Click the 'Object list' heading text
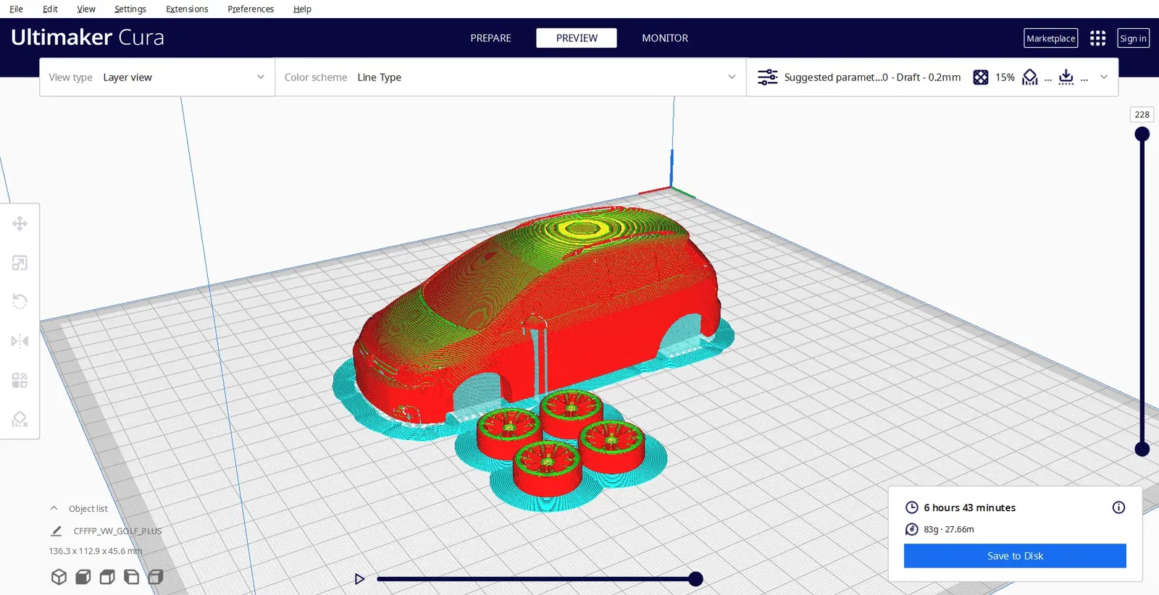Screen dimensions: 1159x595 click(88, 509)
